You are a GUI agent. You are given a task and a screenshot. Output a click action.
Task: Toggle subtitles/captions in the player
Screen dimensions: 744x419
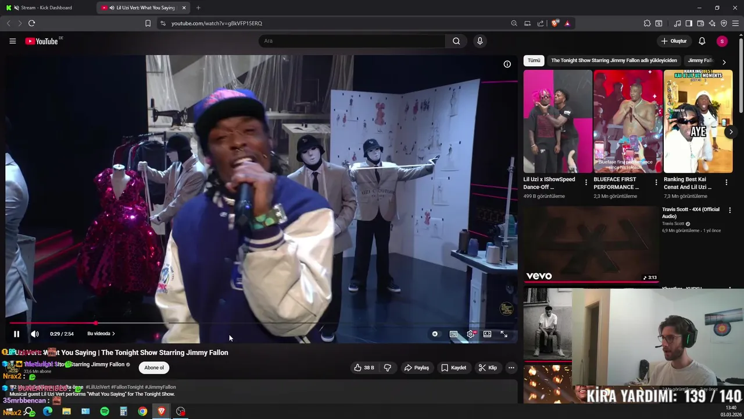453,334
